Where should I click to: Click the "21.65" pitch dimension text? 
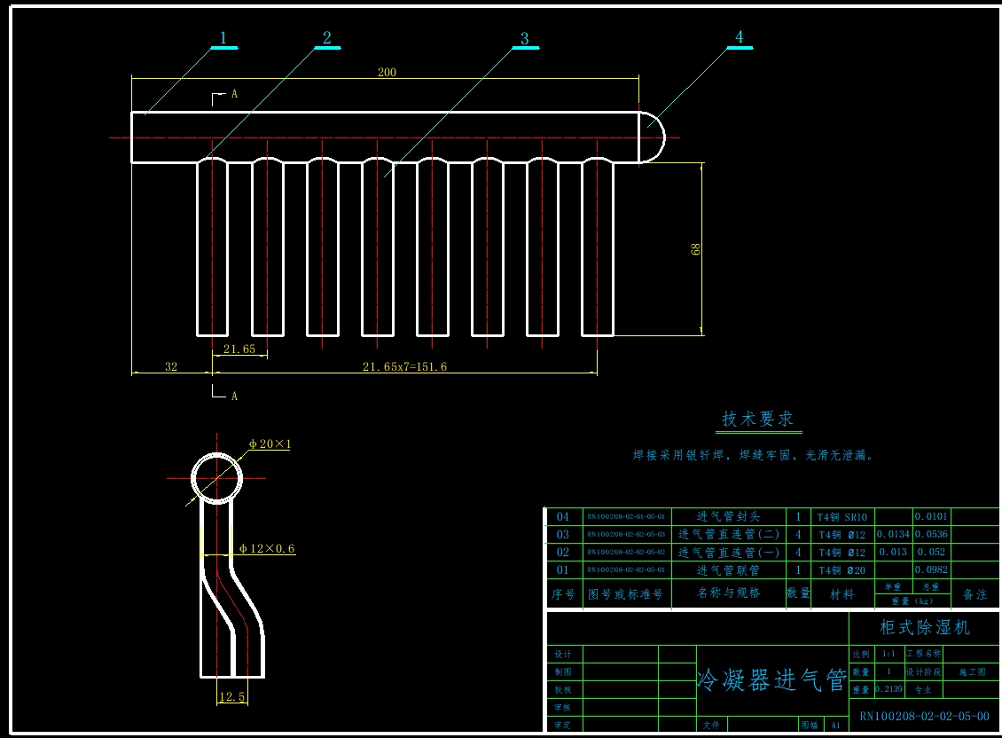[x=239, y=349]
